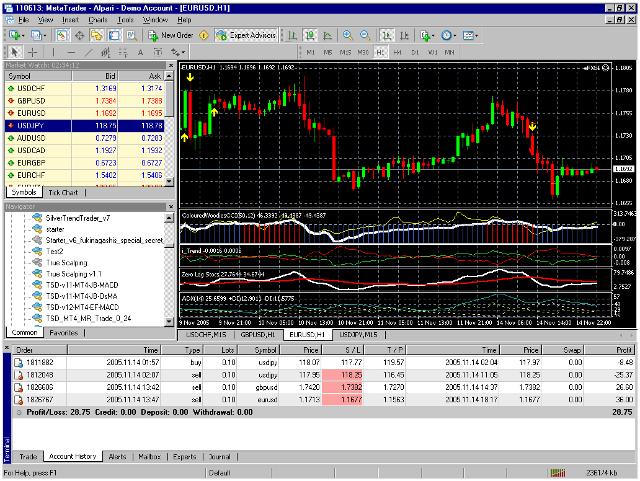Toggle the Expert Advisors button
The height and width of the screenshot is (481, 640).
(246, 35)
